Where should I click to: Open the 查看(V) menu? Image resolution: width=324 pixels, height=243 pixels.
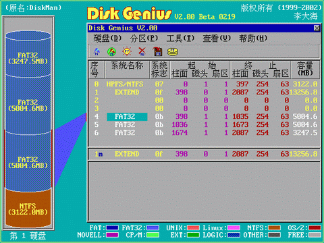[x=217, y=38]
